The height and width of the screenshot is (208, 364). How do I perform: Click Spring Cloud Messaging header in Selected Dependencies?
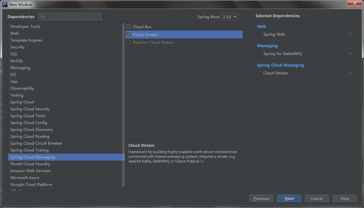point(281,65)
